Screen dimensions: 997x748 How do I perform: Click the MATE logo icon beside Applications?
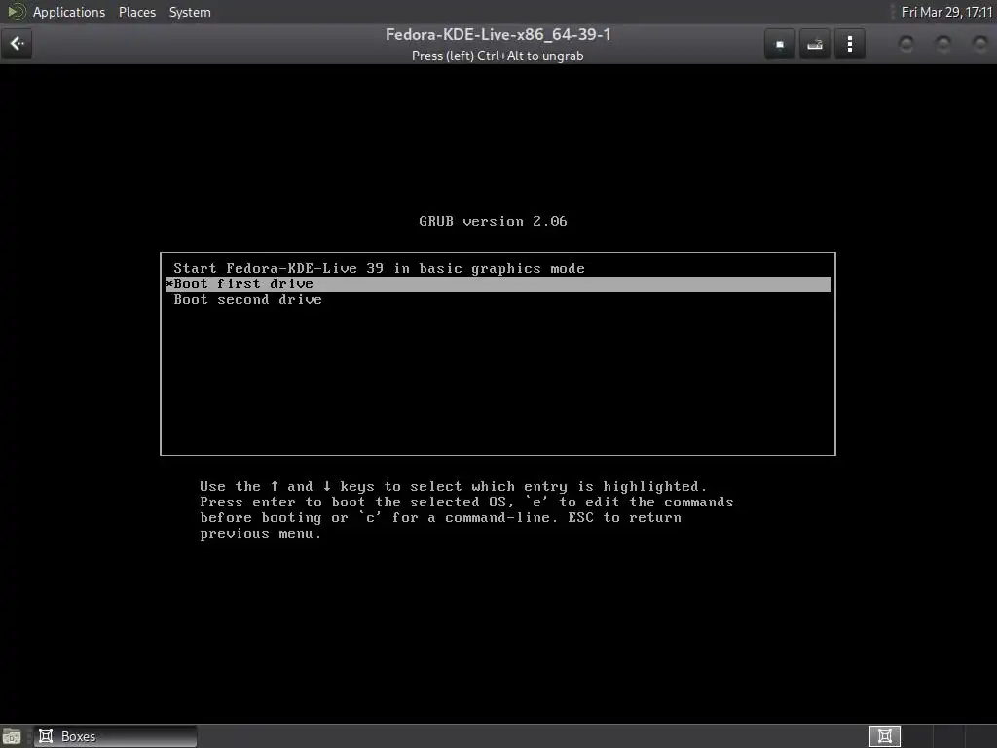16,12
